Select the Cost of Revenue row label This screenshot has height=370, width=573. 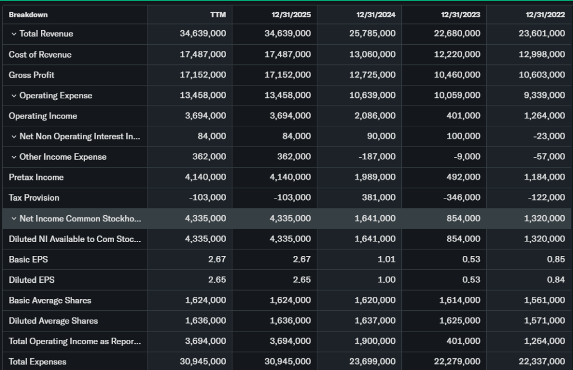tap(40, 55)
